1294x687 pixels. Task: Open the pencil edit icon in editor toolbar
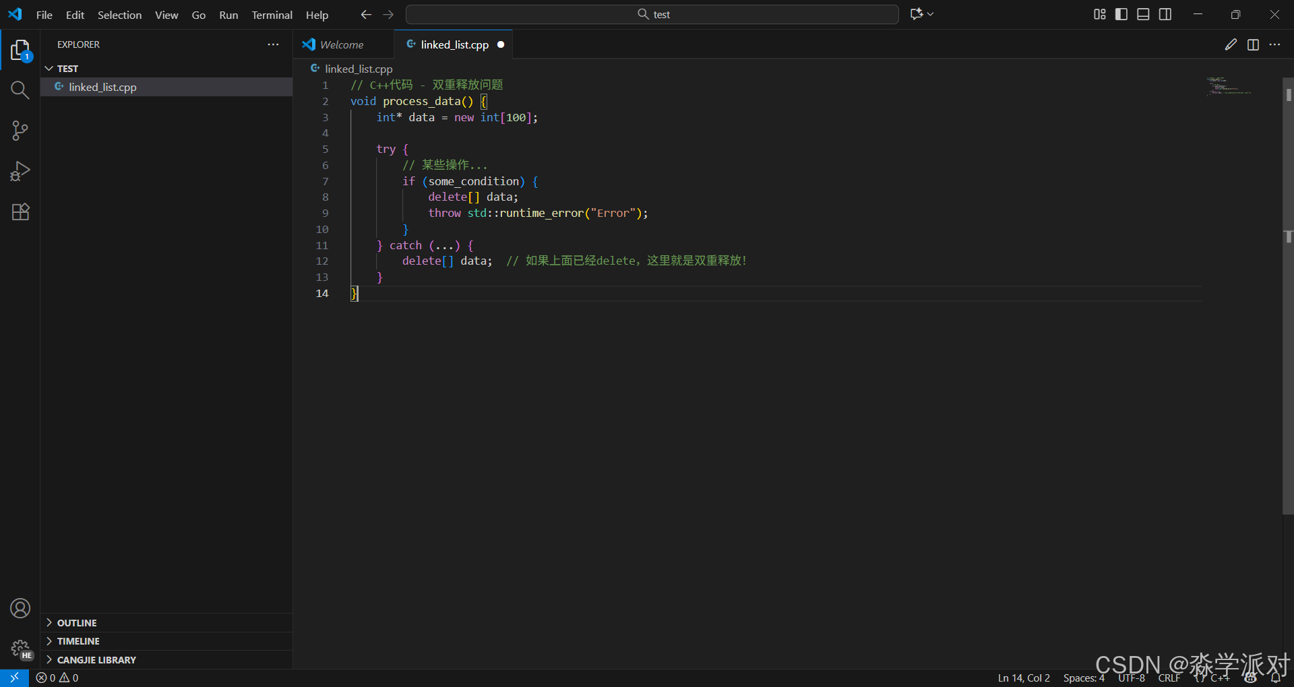(1231, 44)
